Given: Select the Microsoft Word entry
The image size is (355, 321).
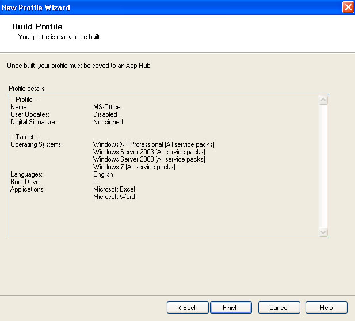Looking at the screenshot, I should 114,197.
